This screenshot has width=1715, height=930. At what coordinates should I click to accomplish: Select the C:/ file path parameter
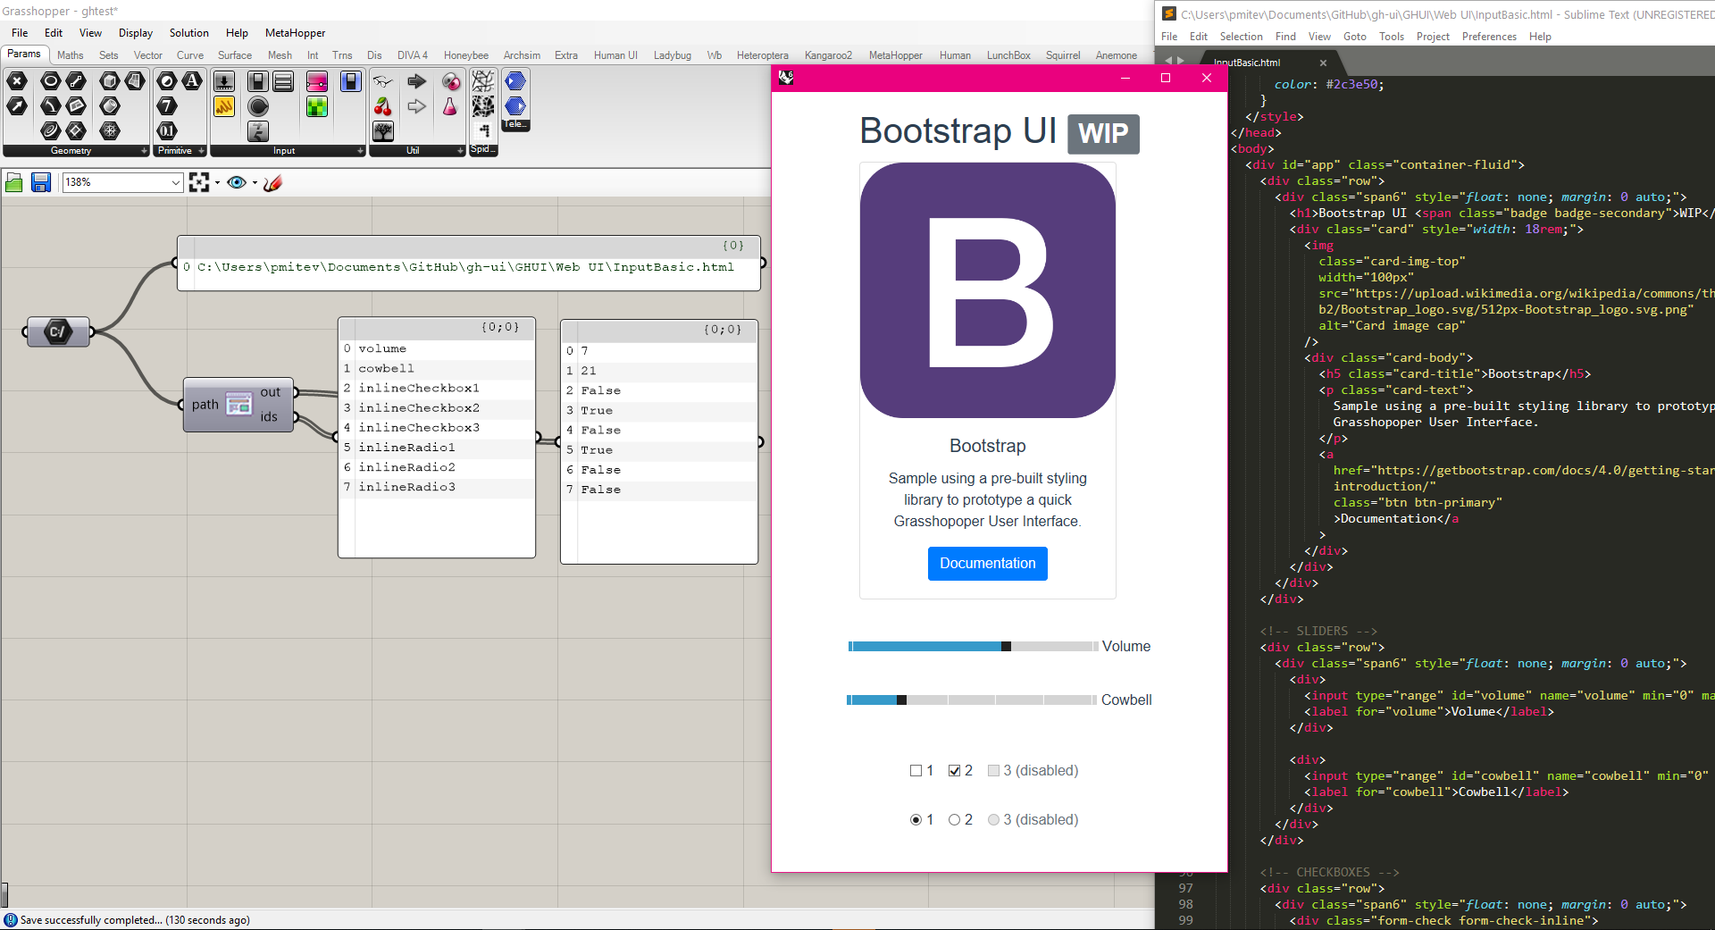[x=58, y=331]
